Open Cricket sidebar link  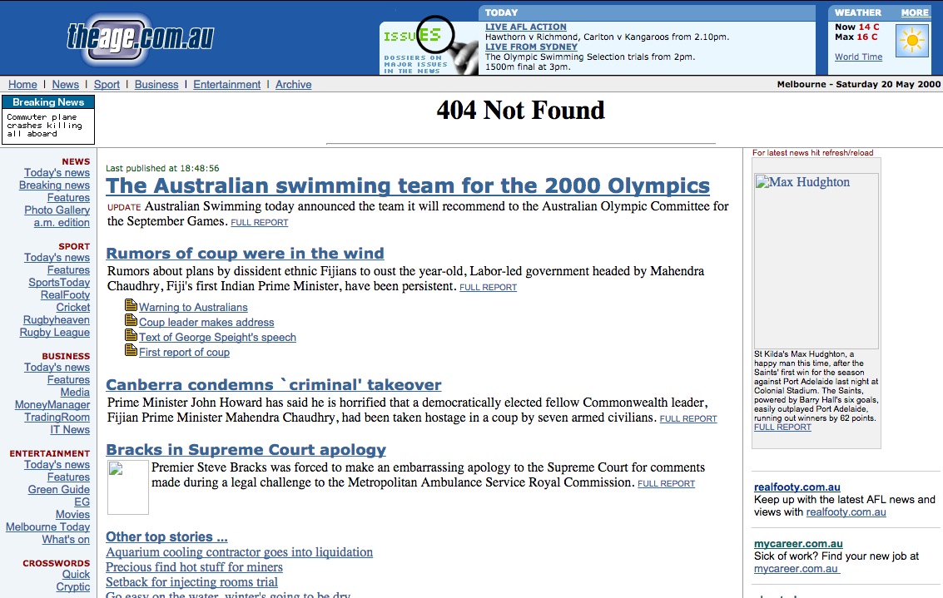point(72,307)
